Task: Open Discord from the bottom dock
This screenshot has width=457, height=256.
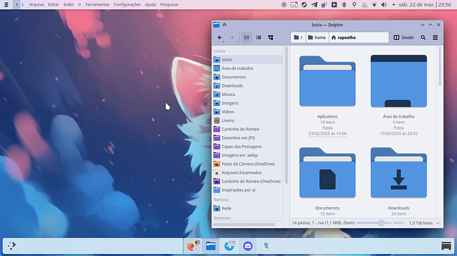Action: point(248,246)
